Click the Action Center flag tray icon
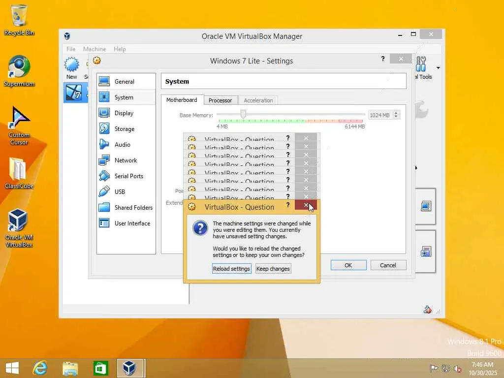The image size is (504, 378). (x=434, y=368)
